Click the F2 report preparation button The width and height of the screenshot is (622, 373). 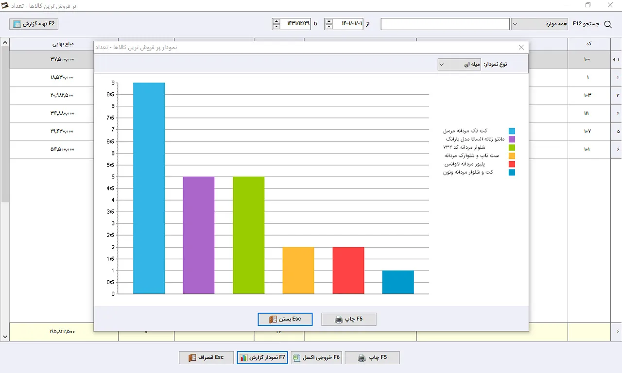[34, 24]
